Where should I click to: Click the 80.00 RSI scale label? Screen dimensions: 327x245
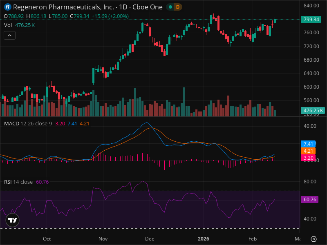[x=310, y=182]
